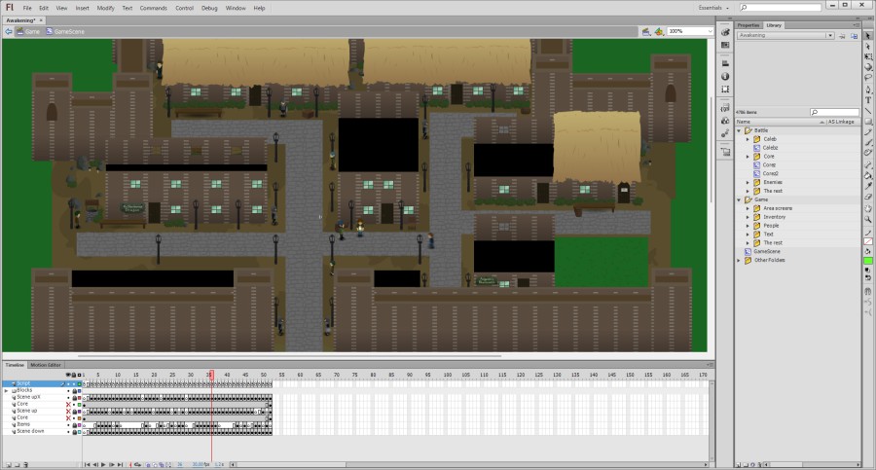
Task: Pick the Lasso tool
Action: coord(868,78)
